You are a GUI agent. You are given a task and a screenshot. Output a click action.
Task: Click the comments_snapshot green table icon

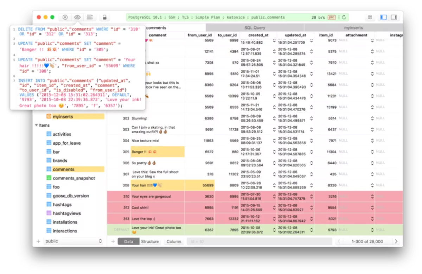click(x=49, y=178)
